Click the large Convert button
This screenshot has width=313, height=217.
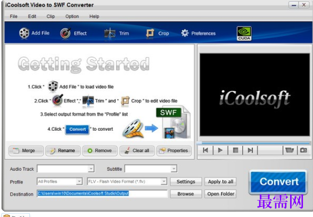point(278,182)
